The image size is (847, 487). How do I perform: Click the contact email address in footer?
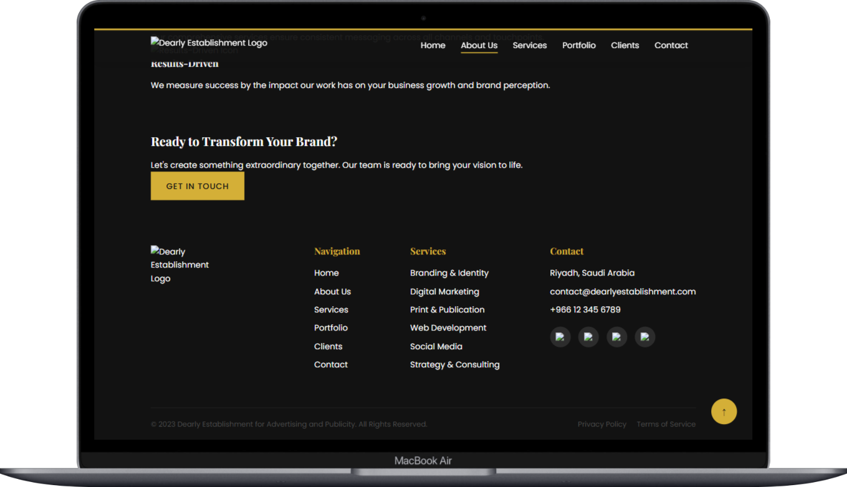622,291
